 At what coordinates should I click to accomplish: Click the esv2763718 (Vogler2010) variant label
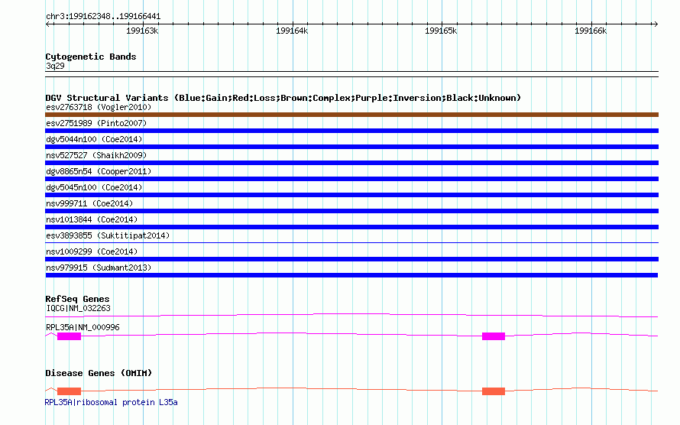click(x=99, y=107)
